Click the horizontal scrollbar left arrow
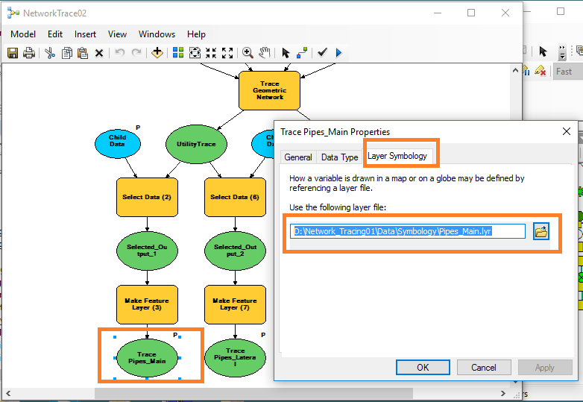Image resolution: width=583 pixels, height=402 pixels. coord(8,394)
